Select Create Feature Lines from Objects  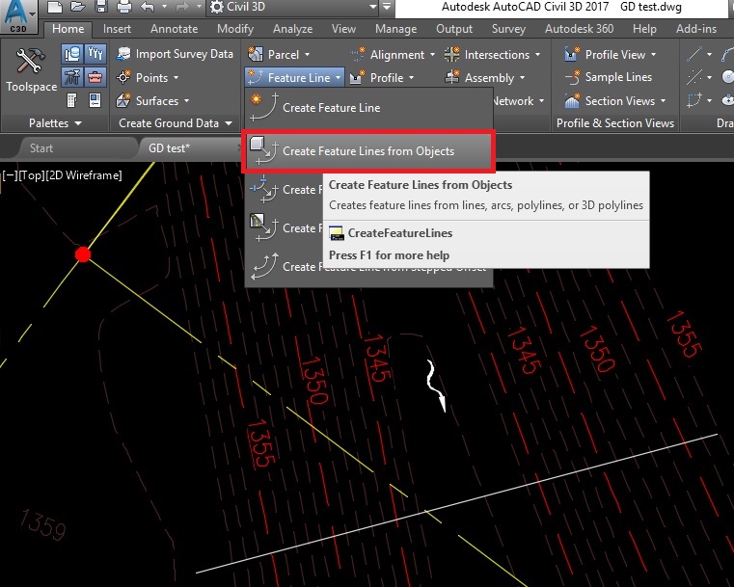(368, 151)
